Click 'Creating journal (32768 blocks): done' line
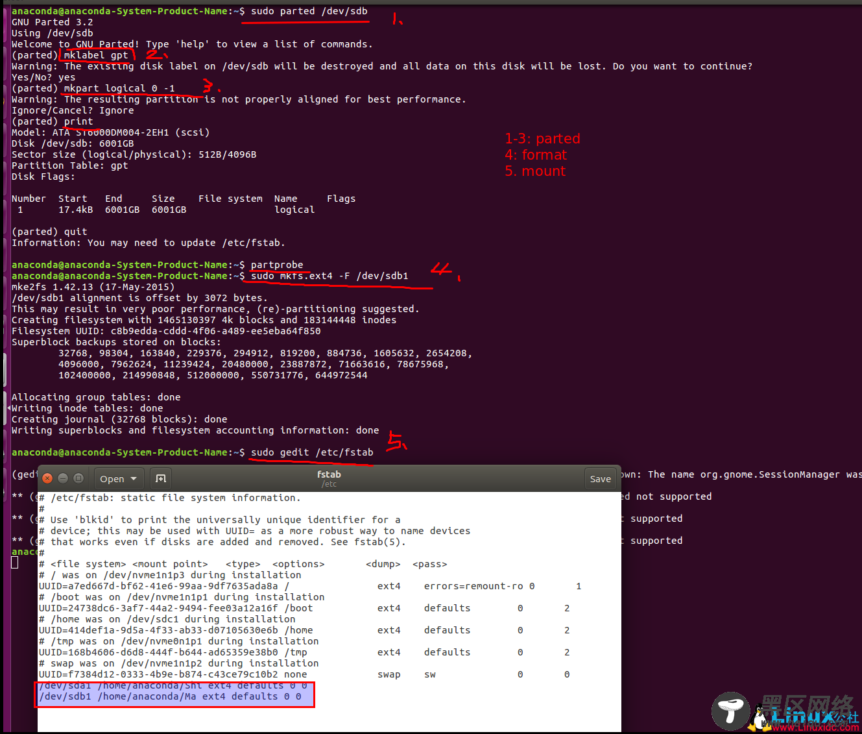Screen dimensions: 862x734 tap(119, 419)
